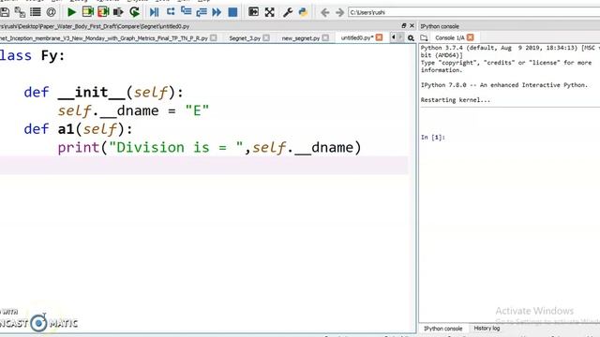Image resolution: width=600 pixels, height=337 pixels.
Task: Click the working directory path field
Action: coord(473,12)
